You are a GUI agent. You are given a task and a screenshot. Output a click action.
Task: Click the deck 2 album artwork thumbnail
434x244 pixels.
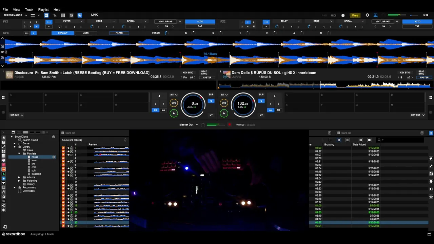[226, 75]
